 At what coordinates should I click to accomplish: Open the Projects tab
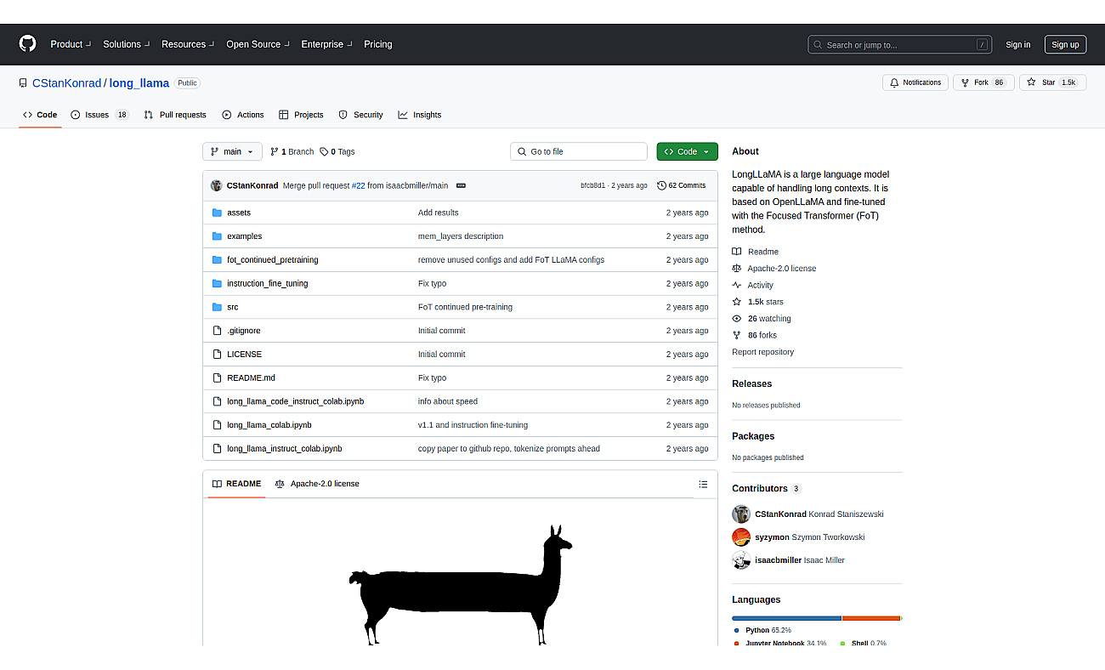(x=301, y=115)
